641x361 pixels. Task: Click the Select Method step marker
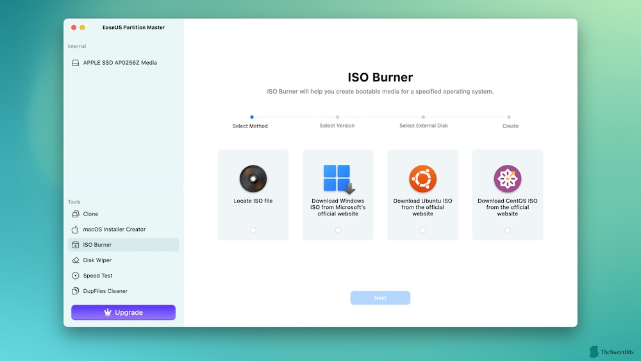[x=252, y=117]
